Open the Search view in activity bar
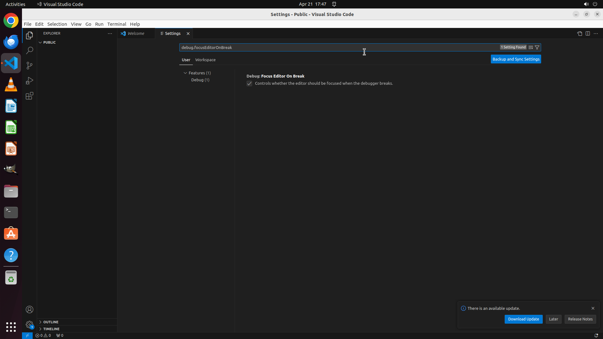This screenshot has width=603, height=339. (30, 51)
